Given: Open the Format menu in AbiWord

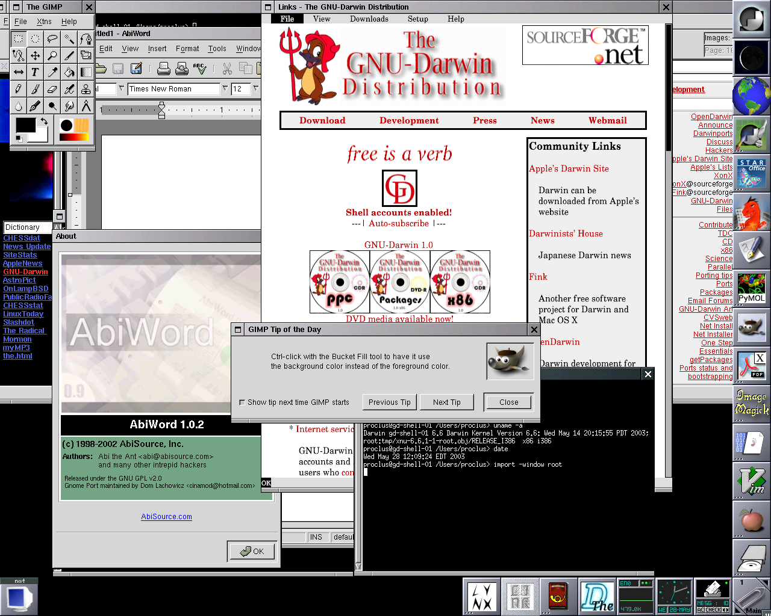Looking at the screenshot, I should coord(187,49).
